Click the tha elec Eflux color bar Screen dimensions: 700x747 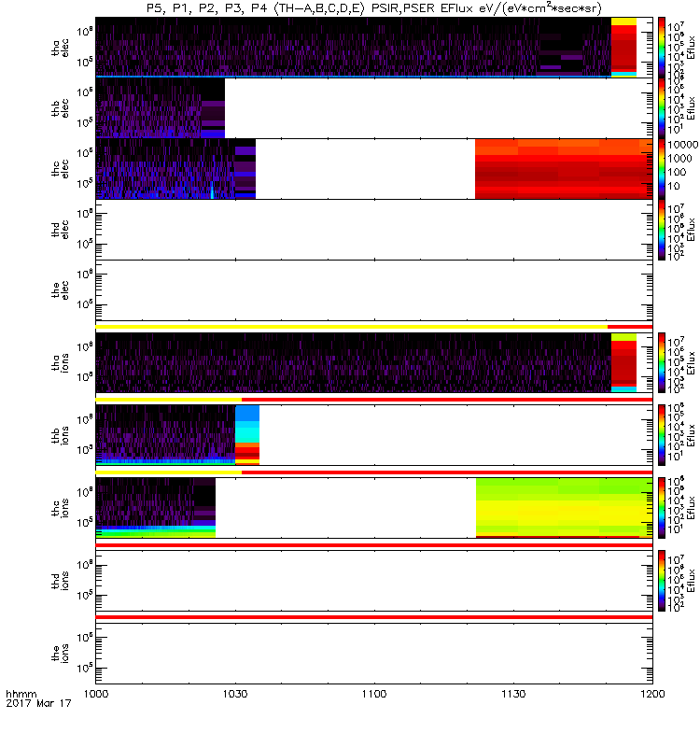tap(662, 48)
